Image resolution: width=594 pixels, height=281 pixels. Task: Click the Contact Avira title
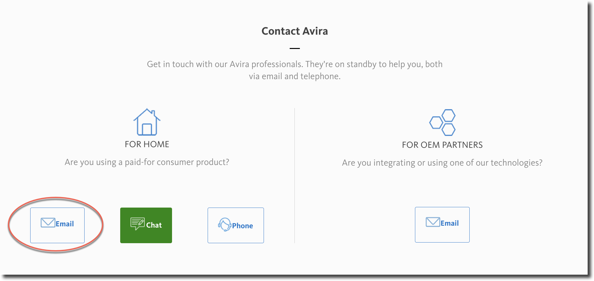pyautogui.click(x=295, y=31)
